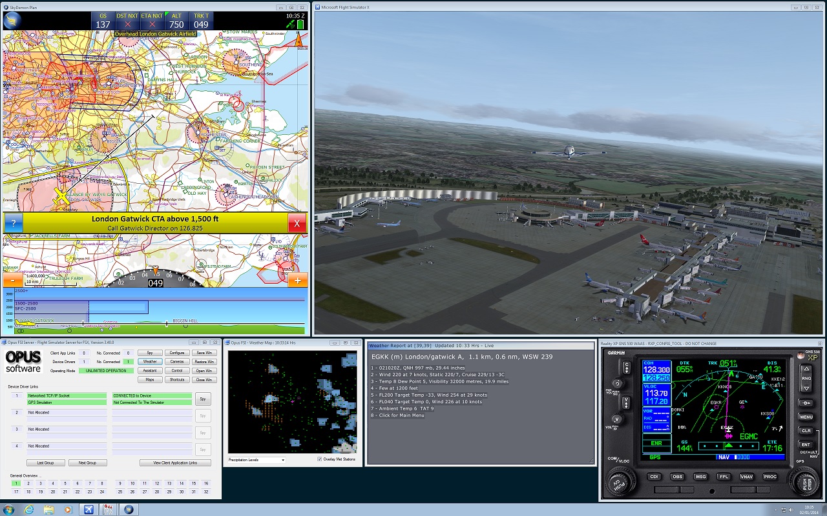Image resolution: width=827 pixels, height=516 pixels.
Task: Click Close Win in Opus server
Action: pos(204,380)
